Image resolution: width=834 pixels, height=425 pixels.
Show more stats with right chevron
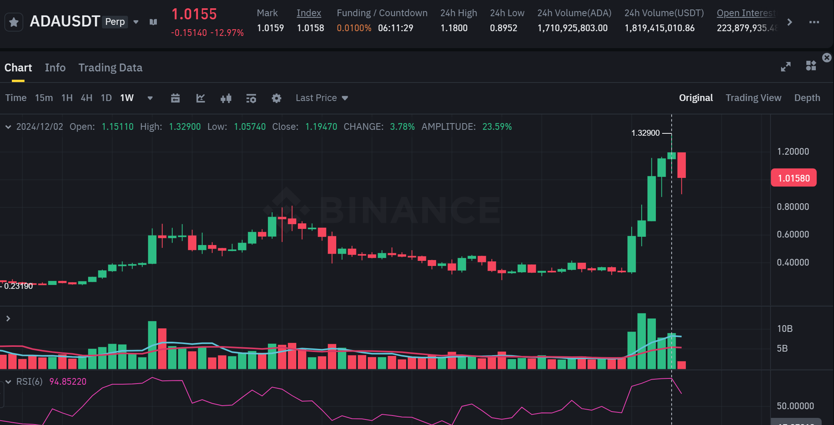789,22
